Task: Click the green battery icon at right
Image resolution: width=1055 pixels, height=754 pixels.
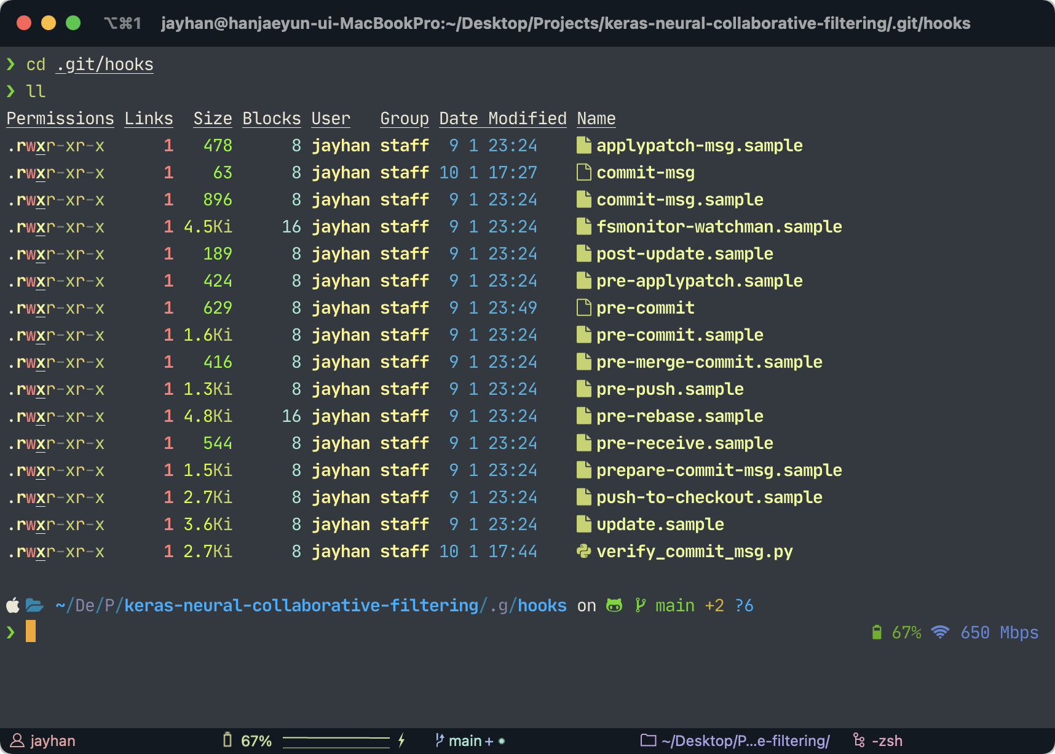Action: 877,632
